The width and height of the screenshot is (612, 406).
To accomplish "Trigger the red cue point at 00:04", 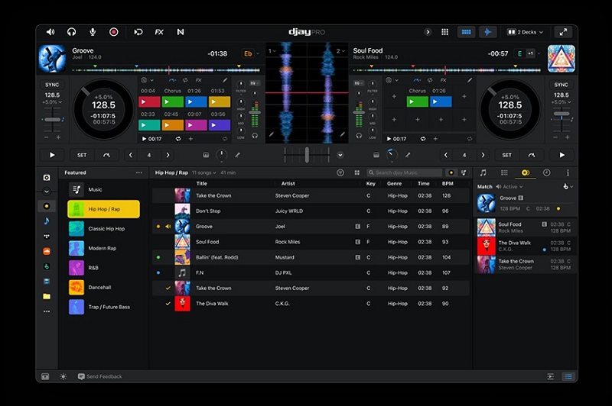I will (149, 101).
